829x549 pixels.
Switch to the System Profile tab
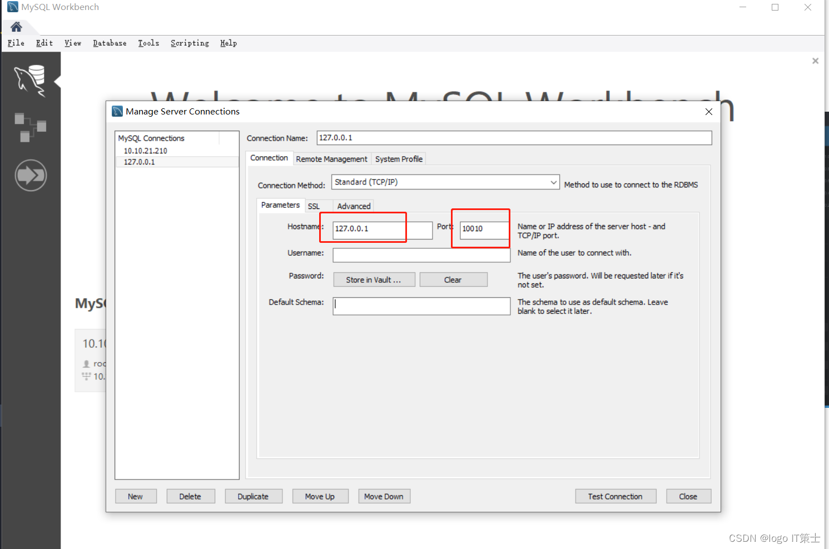(399, 159)
